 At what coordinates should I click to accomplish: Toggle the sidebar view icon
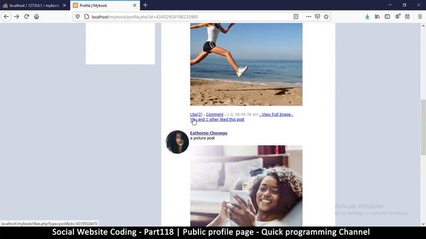[387, 17]
